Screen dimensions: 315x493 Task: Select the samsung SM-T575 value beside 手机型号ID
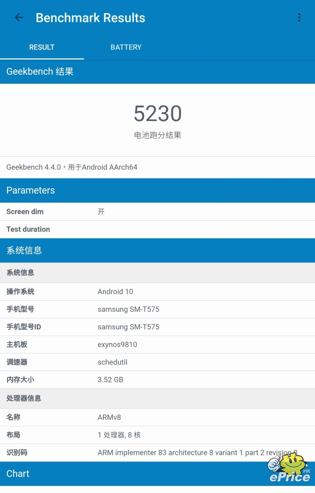pyautogui.click(x=128, y=327)
